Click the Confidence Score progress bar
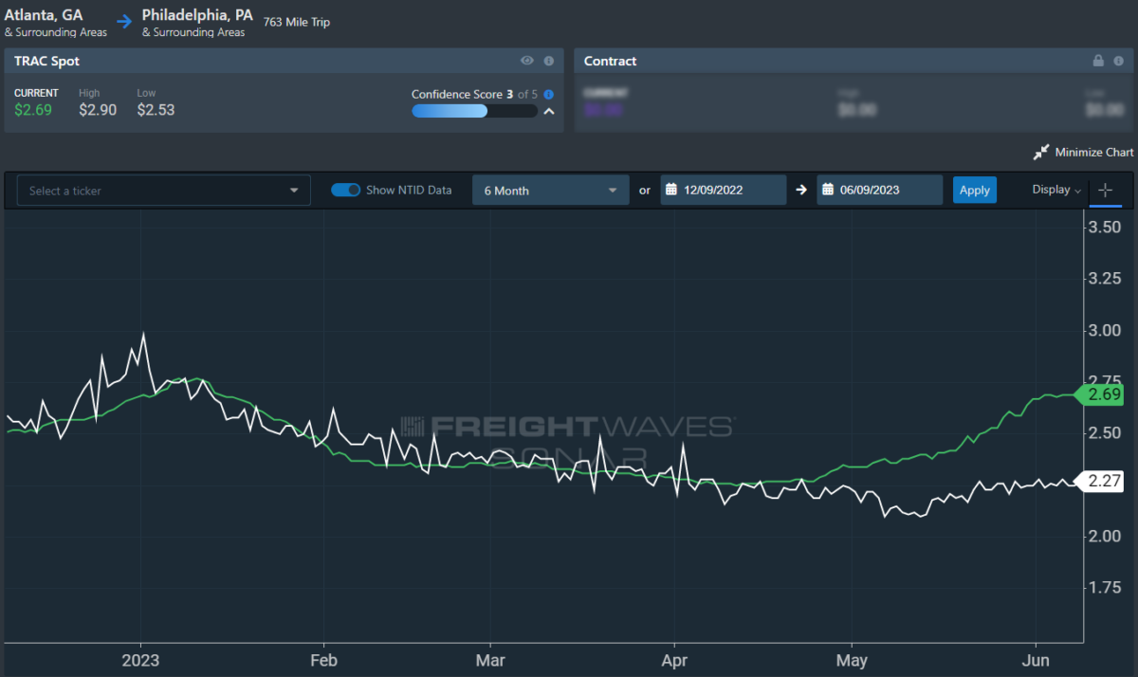Image resolution: width=1138 pixels, height=677 pixels. click(x=474, y=111)
